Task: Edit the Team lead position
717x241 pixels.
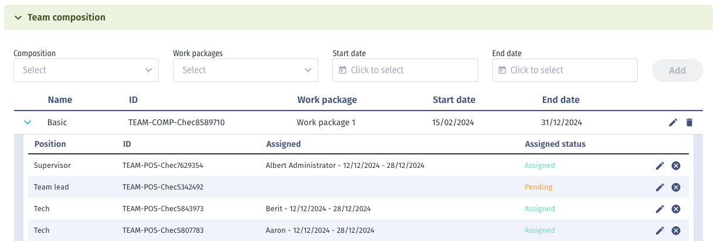Action: point(660,187)
